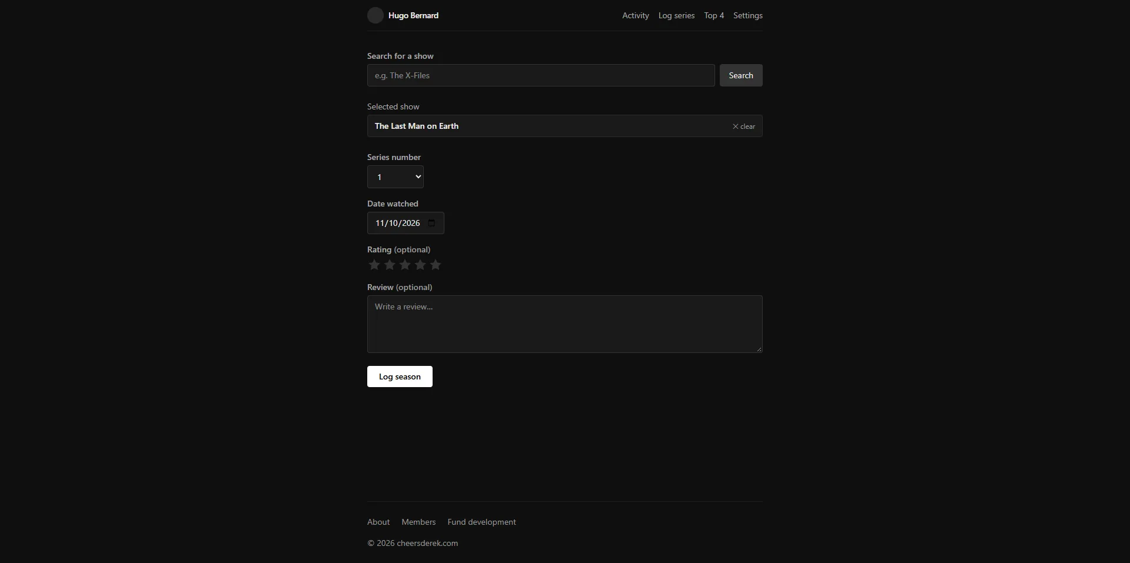This screenshot has width=1130, height=563.
Task: Click the Search button
Action: coord(741,75)
